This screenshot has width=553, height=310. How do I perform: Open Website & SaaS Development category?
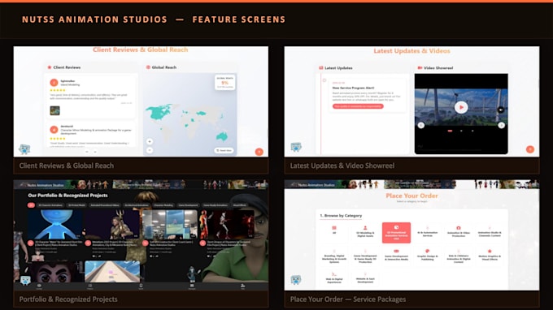(x=365, y=278)
